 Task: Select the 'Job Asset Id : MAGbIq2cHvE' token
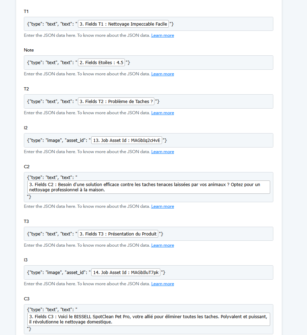(x=127, y=141)
